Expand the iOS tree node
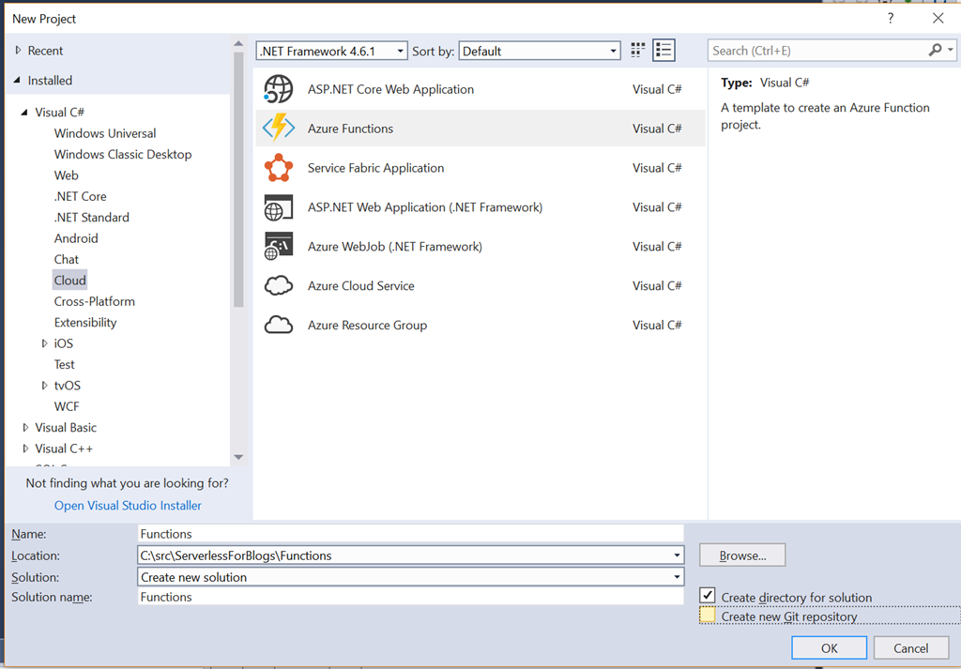The height and width of the screenshot is (669, 961). (x=45, y=343)
